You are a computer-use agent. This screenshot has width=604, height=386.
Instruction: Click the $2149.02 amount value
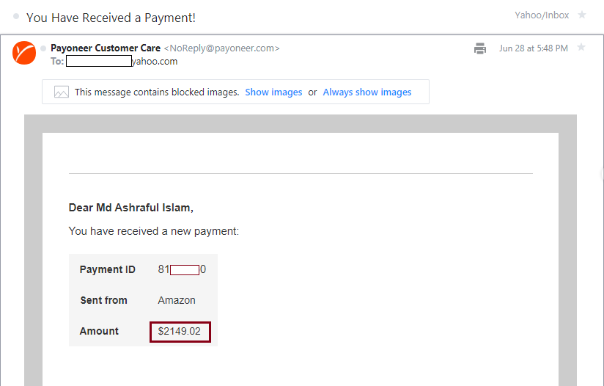180,331
